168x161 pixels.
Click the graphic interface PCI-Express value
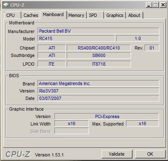[107, 116]
